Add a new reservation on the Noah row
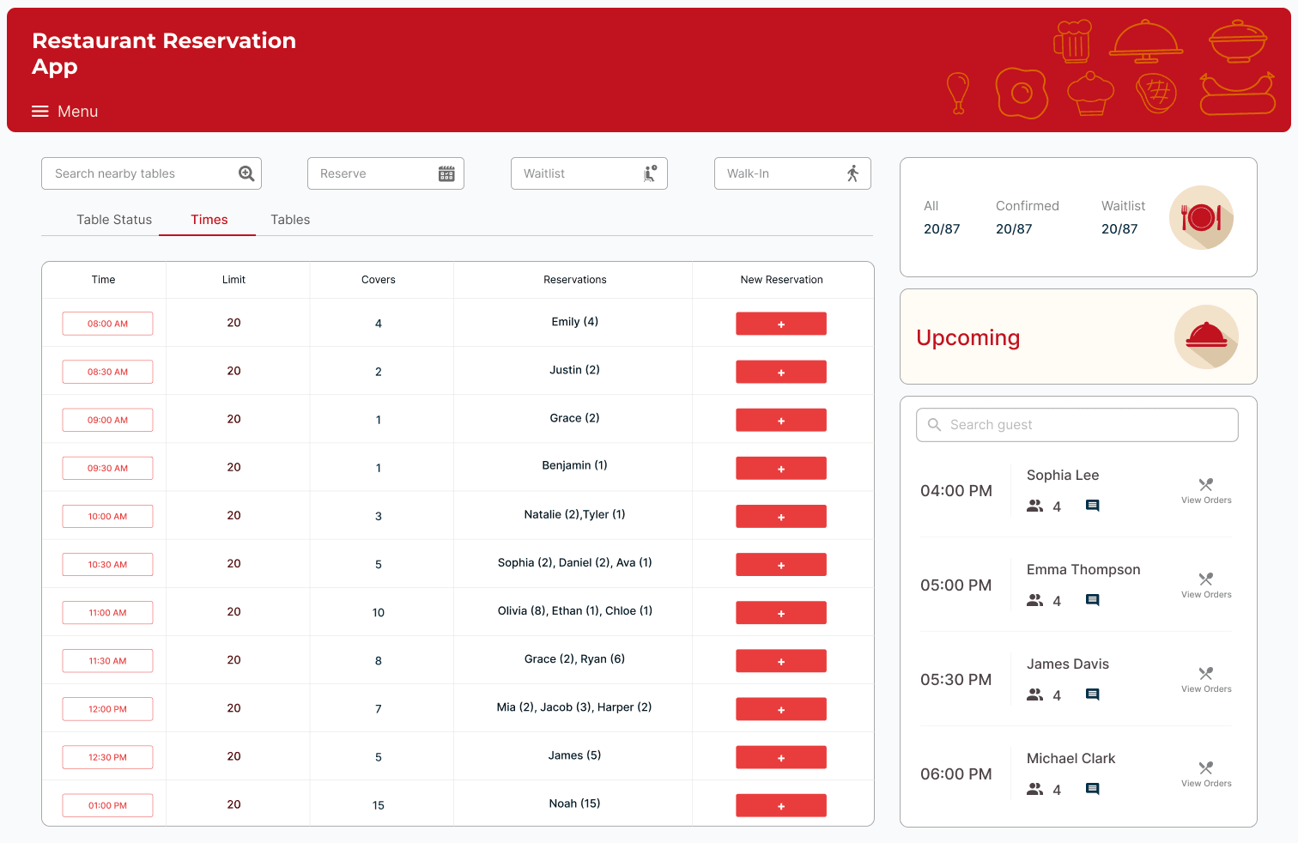The width and height of the screenshot is (1298, 843). pos(781,805)
